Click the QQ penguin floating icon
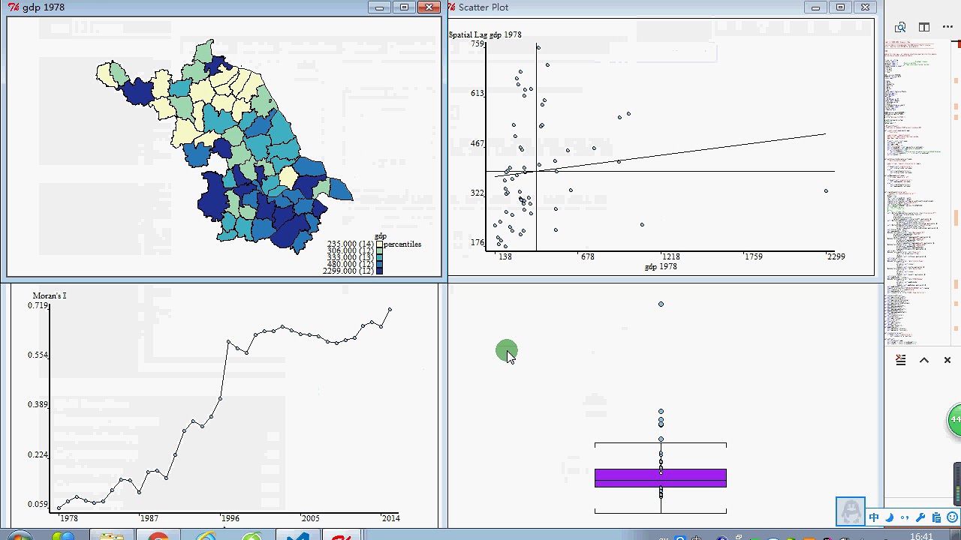Screen dimensions: 961x540 click(851, 511)
